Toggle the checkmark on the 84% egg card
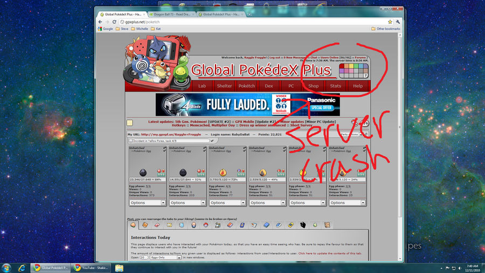Screen dimensions: 485x273 click(x=164, y=151)
